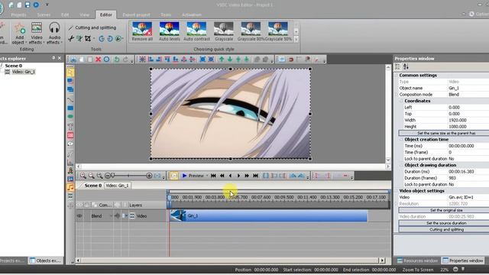The image size is (489, 275).
Task: Click the align left edges icon
Action: 151,60
